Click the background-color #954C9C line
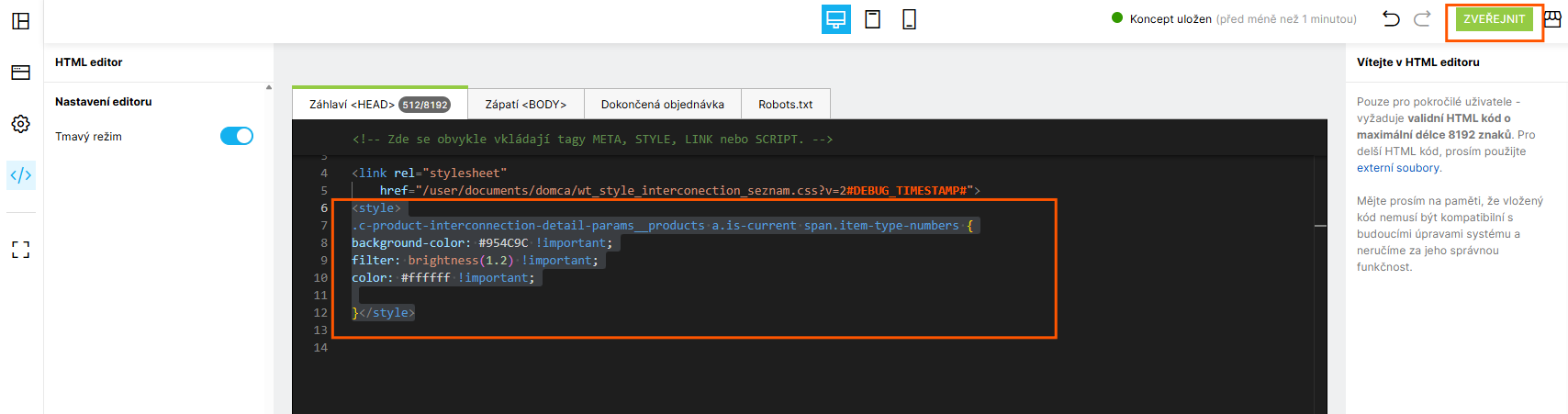1568x414 pixels. [482, 243]
